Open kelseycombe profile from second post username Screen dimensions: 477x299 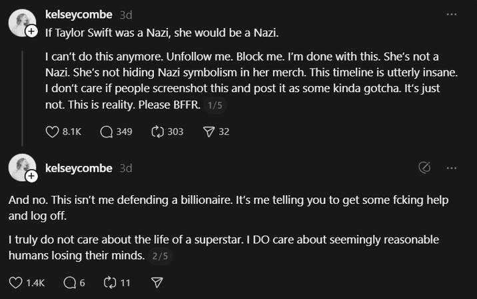[x=79, y=168]
